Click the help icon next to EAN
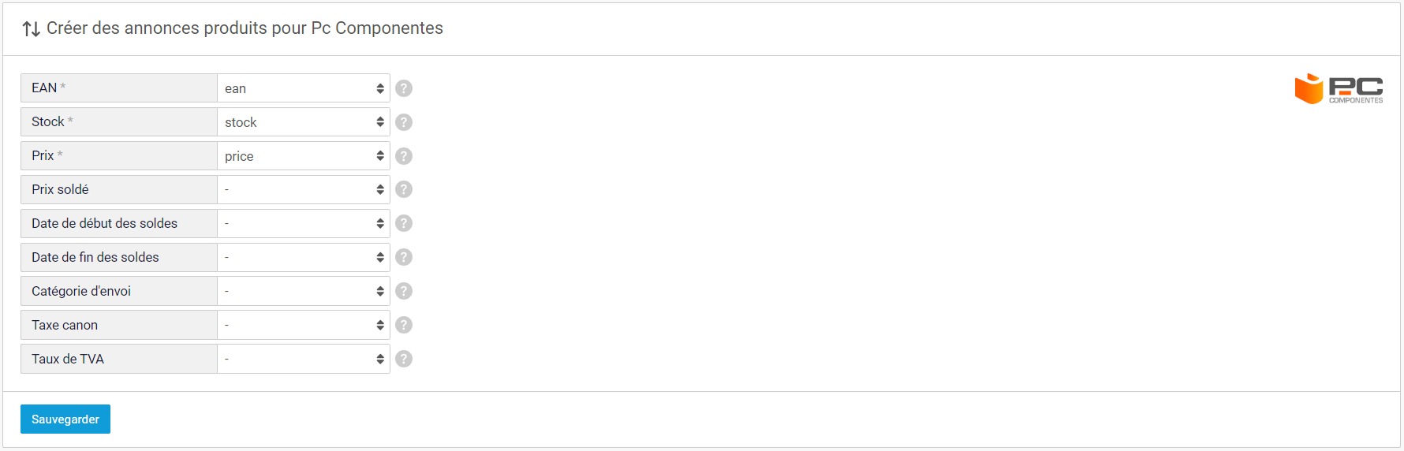1404x451 pixels. click(x=404, y=88)
